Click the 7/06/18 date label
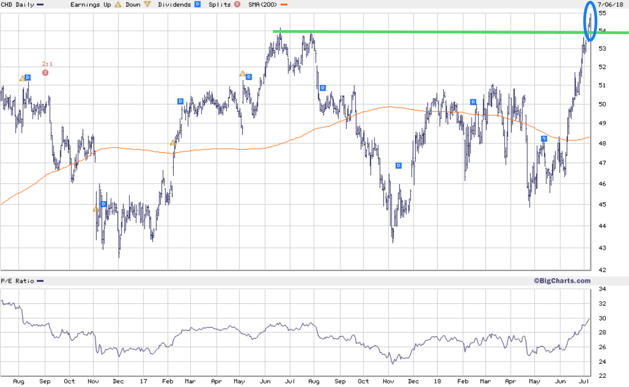 [x=611, y=5]
